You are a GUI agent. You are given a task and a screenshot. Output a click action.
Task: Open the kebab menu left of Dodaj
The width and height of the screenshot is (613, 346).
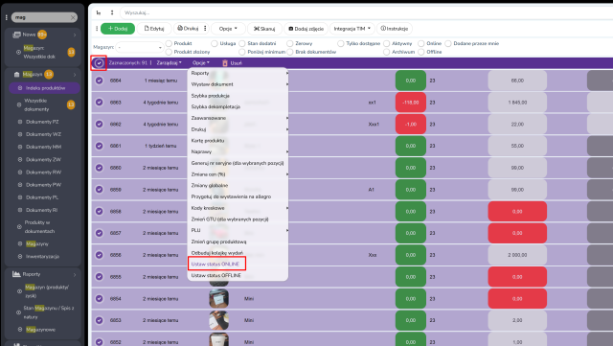[97, 29]
